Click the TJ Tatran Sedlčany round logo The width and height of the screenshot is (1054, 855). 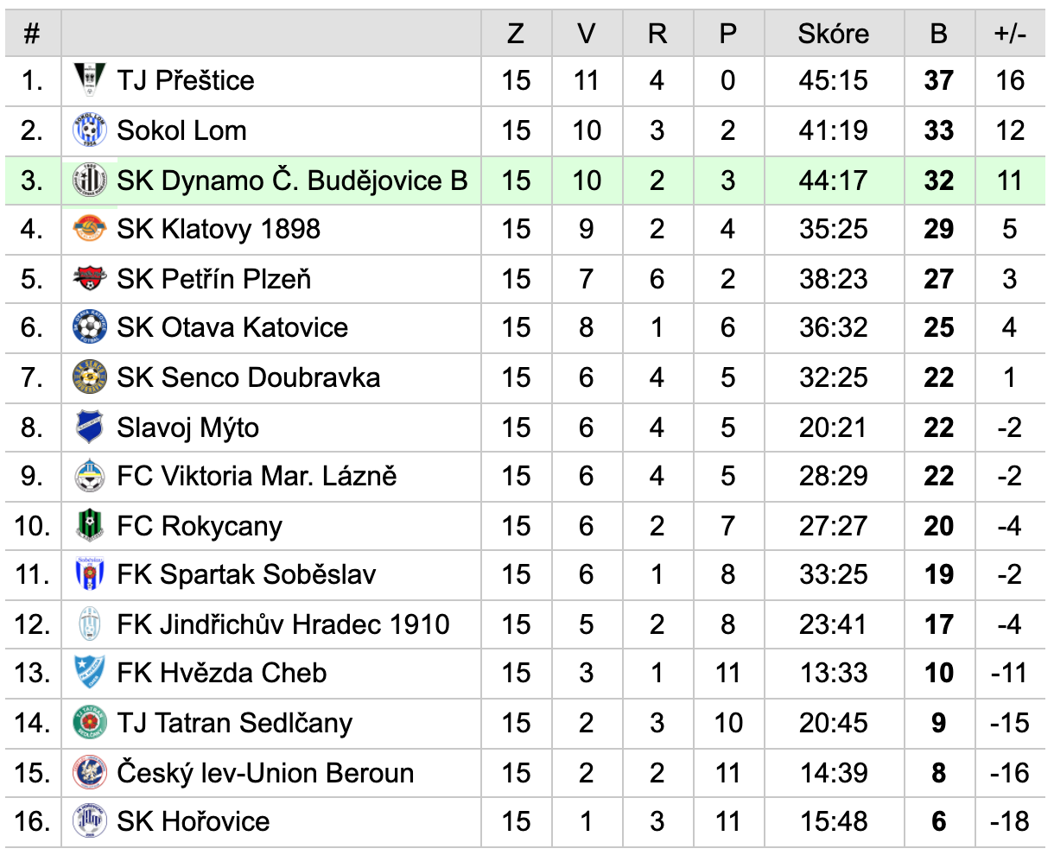tap(90, 723)
